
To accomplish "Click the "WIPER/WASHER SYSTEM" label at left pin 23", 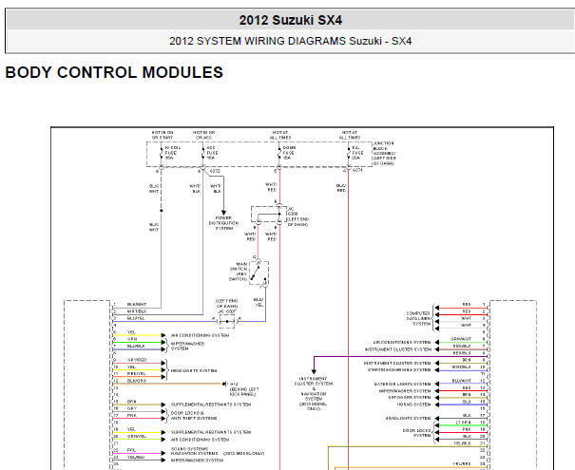I will 197,461.
